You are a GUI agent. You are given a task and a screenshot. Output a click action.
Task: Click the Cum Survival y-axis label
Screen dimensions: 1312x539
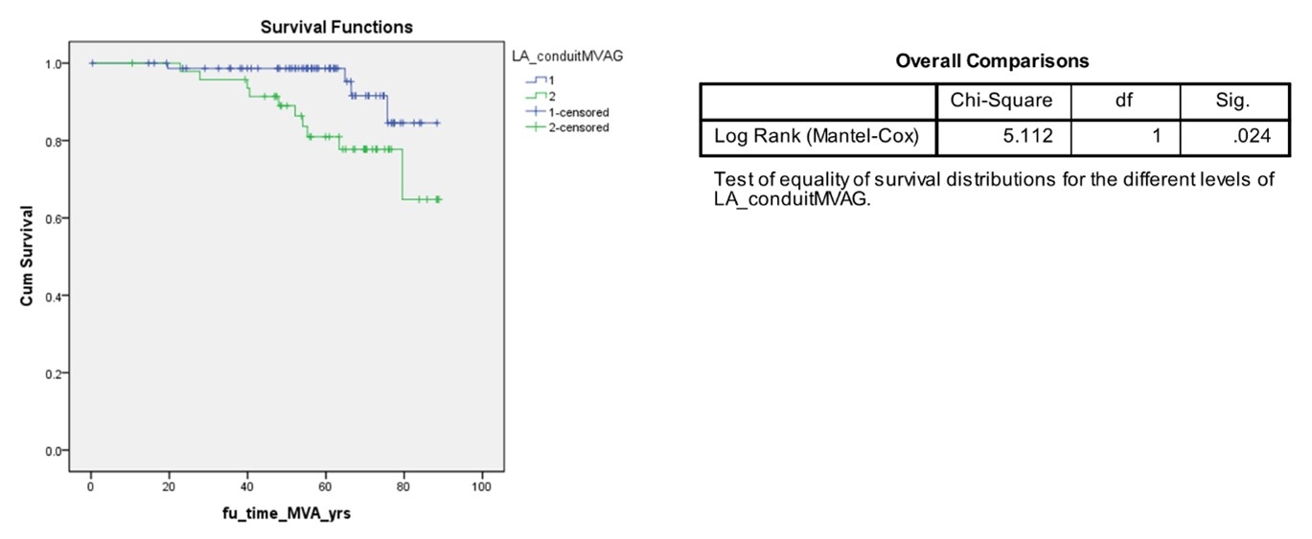point(28,254)
